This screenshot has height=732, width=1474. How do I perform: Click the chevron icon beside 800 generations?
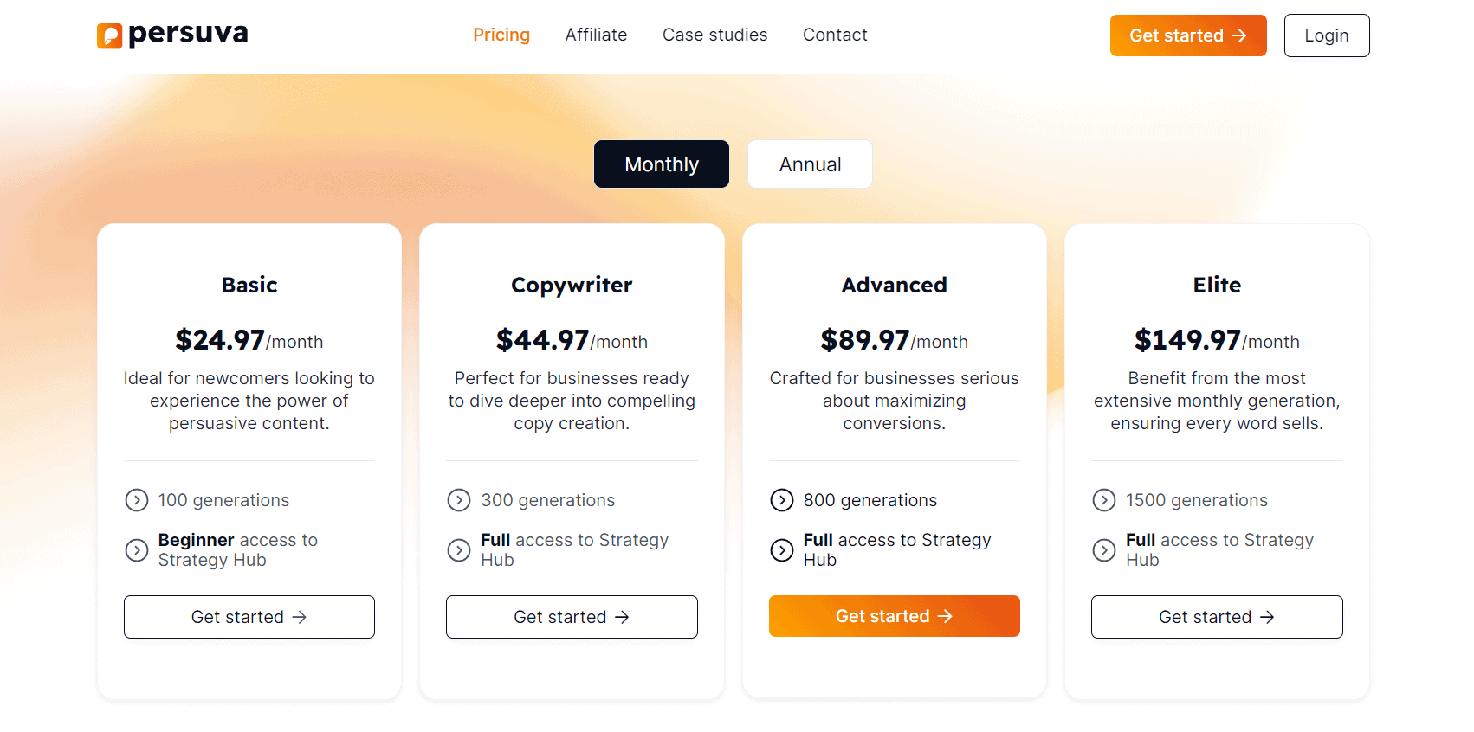(781, 500)
